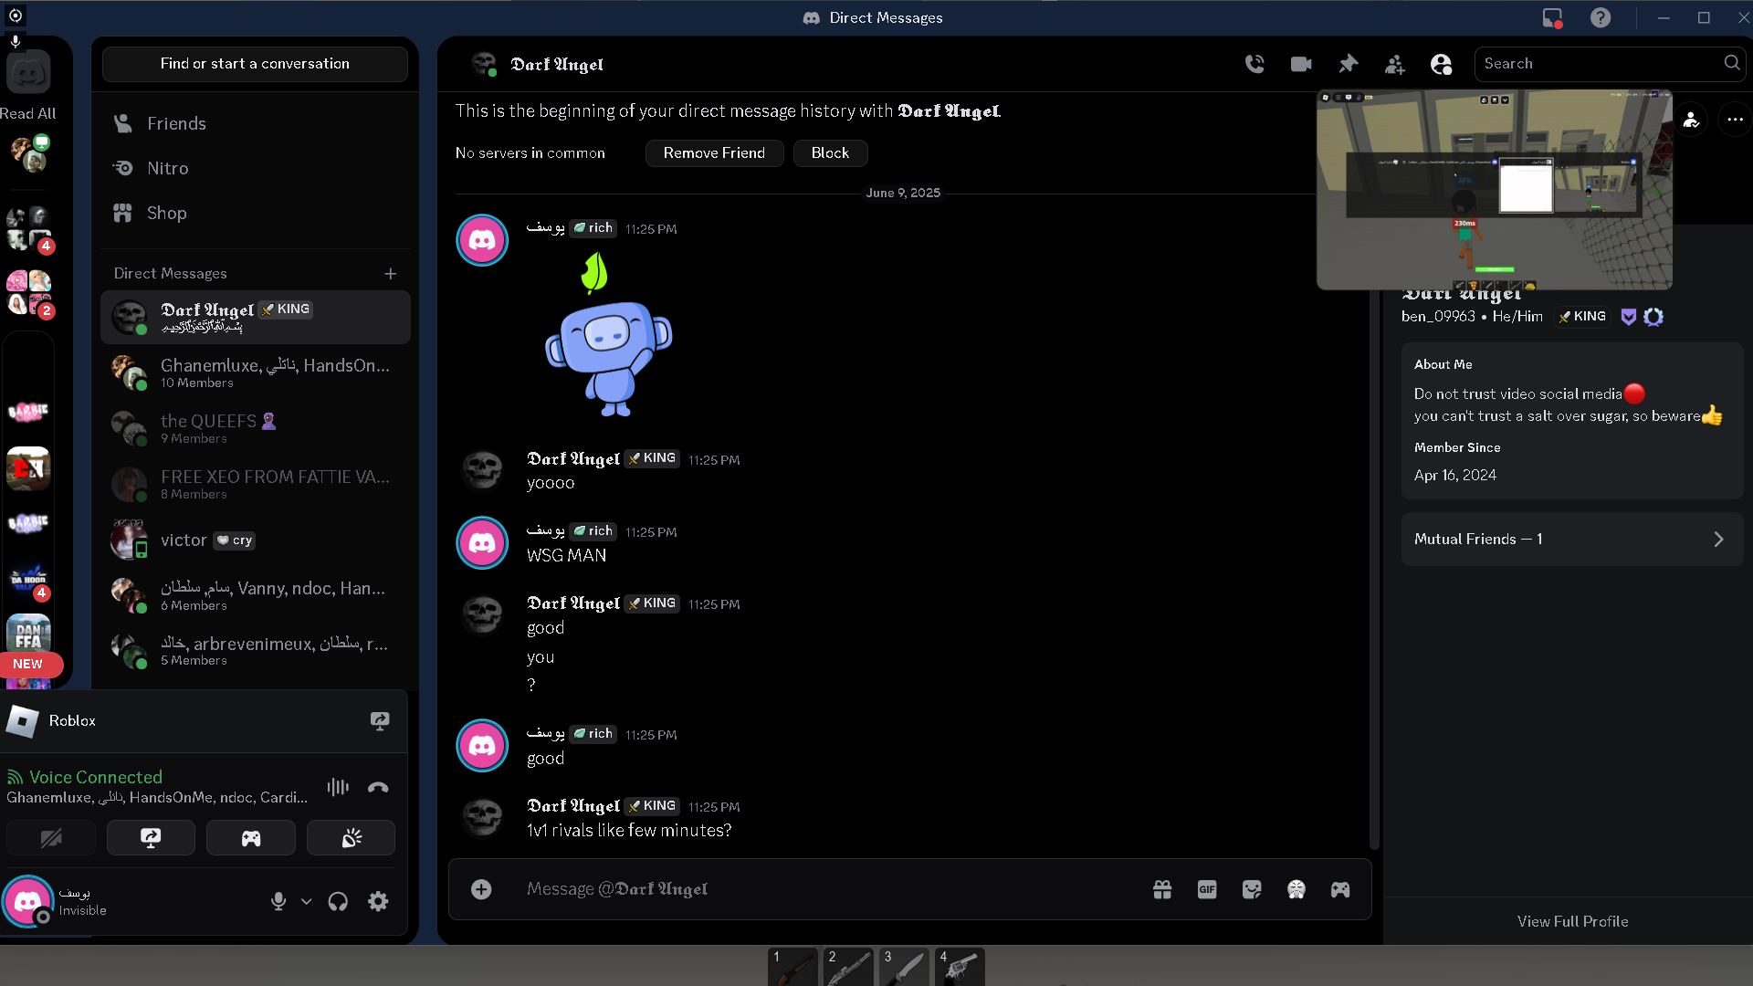Image resolution: width=1753 pixels, height=986 pixels.
Task: Turn on the camera in voice panel
Action: coord(51,838)
